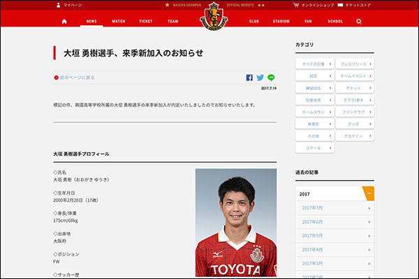
Task: Click the height and weight 175cm/68kg
Action: pos(66,220)
